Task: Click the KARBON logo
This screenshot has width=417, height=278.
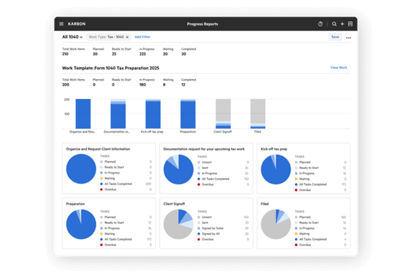Action: coord(77,24)
